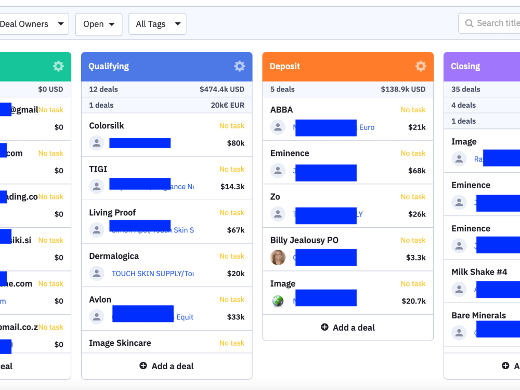Click plus icon in Deposit Add a deal
Viewport: 520px width, 390px height.
click(x=324, y=327)
